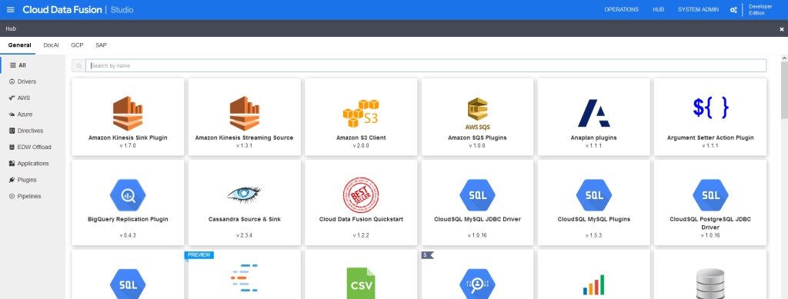Viewport: 788px width, 299px height.
Task: Open the Anaplan plugins logo
Action: [594, 114]
